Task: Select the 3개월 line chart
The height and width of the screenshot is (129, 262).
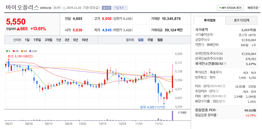Action: 49,40
